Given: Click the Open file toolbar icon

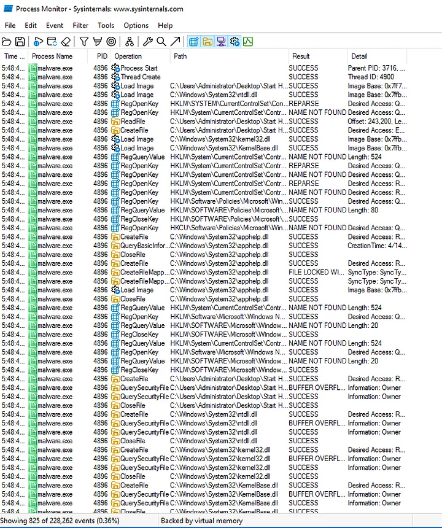Looking at the screenshot, I should coord(6,42).
